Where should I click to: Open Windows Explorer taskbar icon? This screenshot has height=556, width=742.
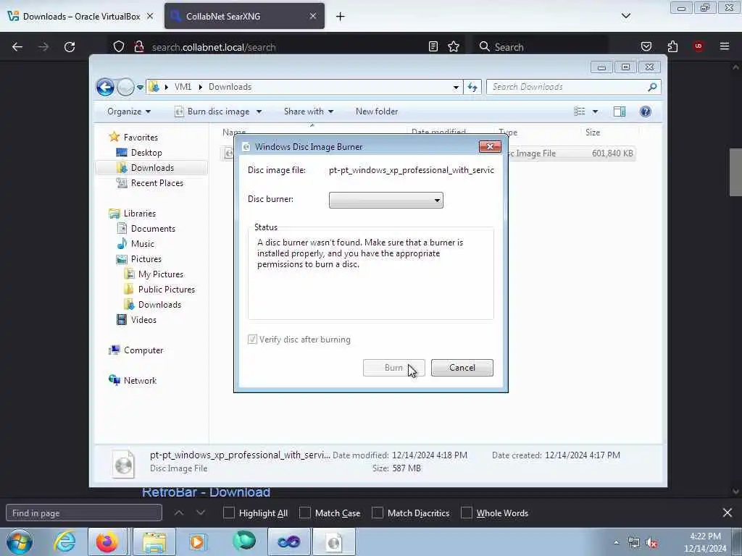[154, 542]
